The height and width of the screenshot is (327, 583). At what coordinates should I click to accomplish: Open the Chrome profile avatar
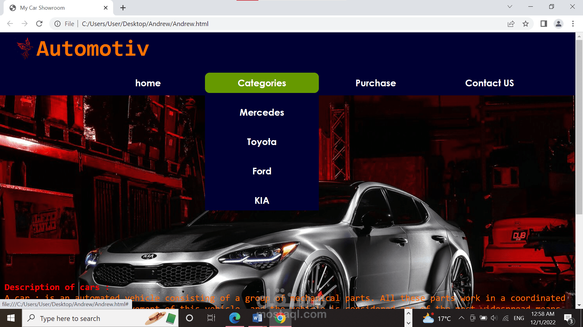point(558,24)
